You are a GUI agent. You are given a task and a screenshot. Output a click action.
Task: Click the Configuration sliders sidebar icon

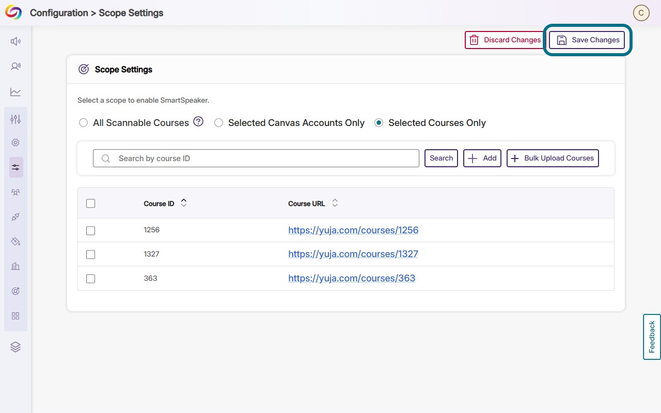(15, 119)
